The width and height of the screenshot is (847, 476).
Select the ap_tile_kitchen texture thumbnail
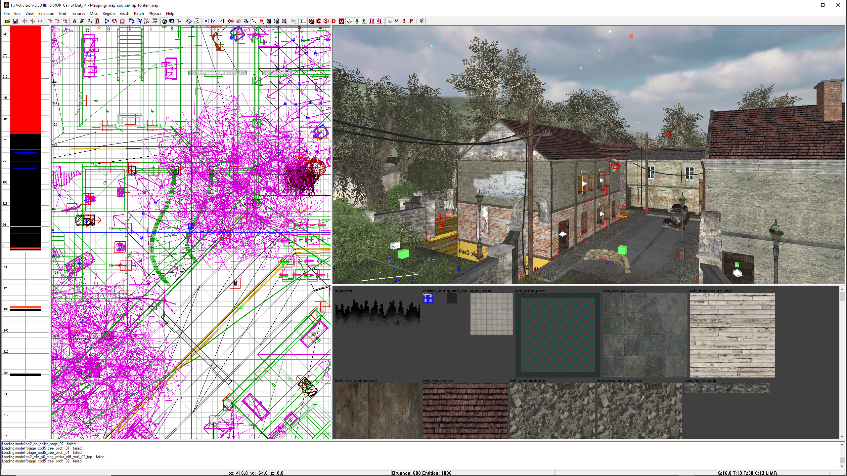coord(491,314)
